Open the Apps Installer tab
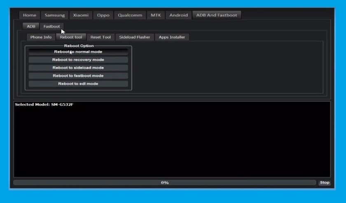The height and width of the screenshot is (203, 346). (172, 37)
